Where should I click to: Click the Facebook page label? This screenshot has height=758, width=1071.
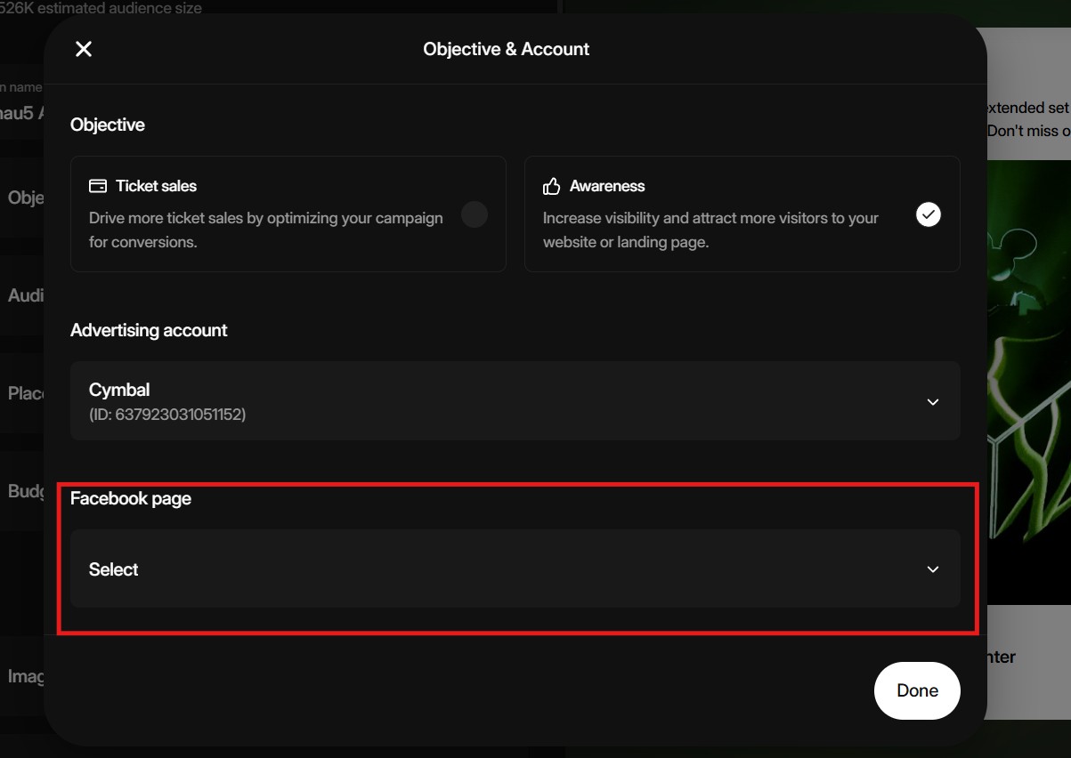[131, 498]
